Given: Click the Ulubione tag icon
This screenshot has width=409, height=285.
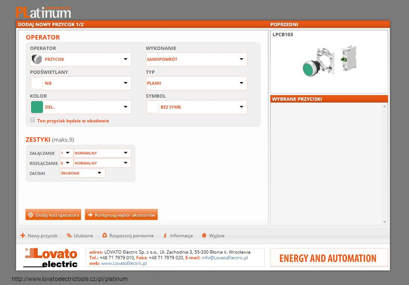Looking at the screenshot, I should (69, 236).
